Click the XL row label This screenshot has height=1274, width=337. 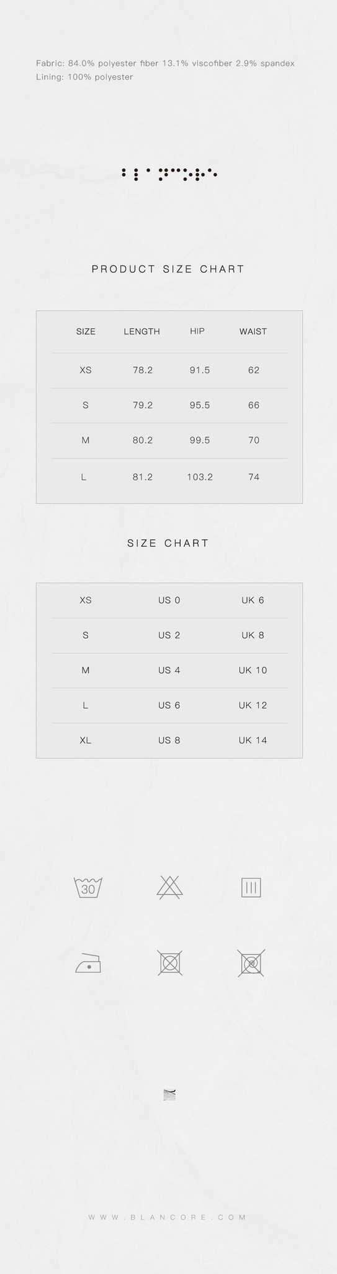pos(86,740)
